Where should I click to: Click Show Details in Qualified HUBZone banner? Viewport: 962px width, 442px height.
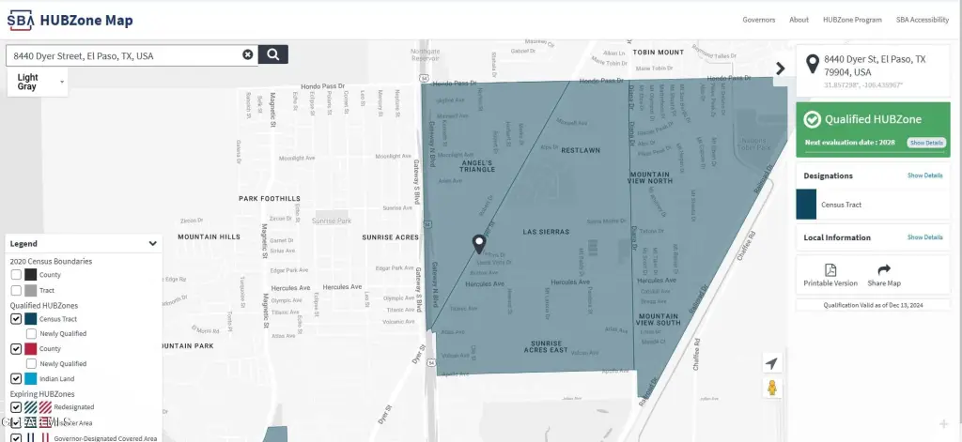click(925, 143)
